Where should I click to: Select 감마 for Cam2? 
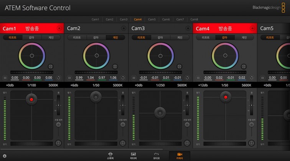click(96, 38)
